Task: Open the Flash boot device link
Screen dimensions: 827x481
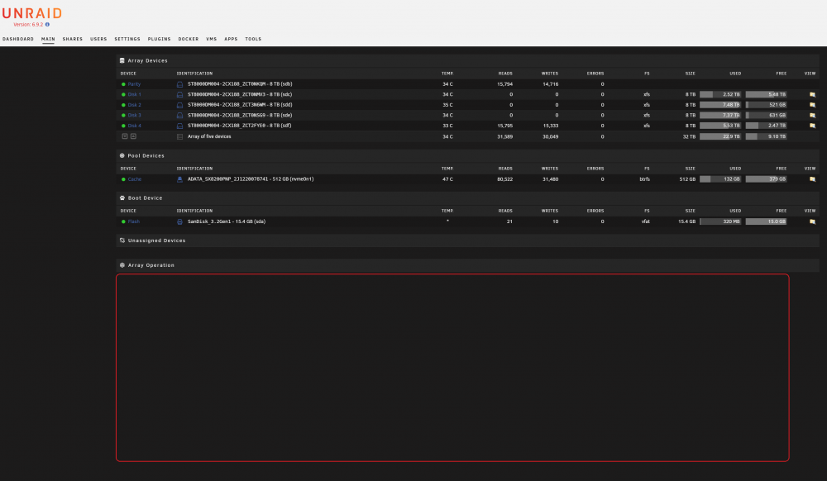Action: [x=133, y=221]
